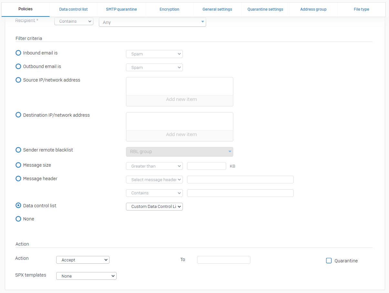Select Sender remote blacklist radio button
This screenshot has width=389, height=293.
[18, 150]
